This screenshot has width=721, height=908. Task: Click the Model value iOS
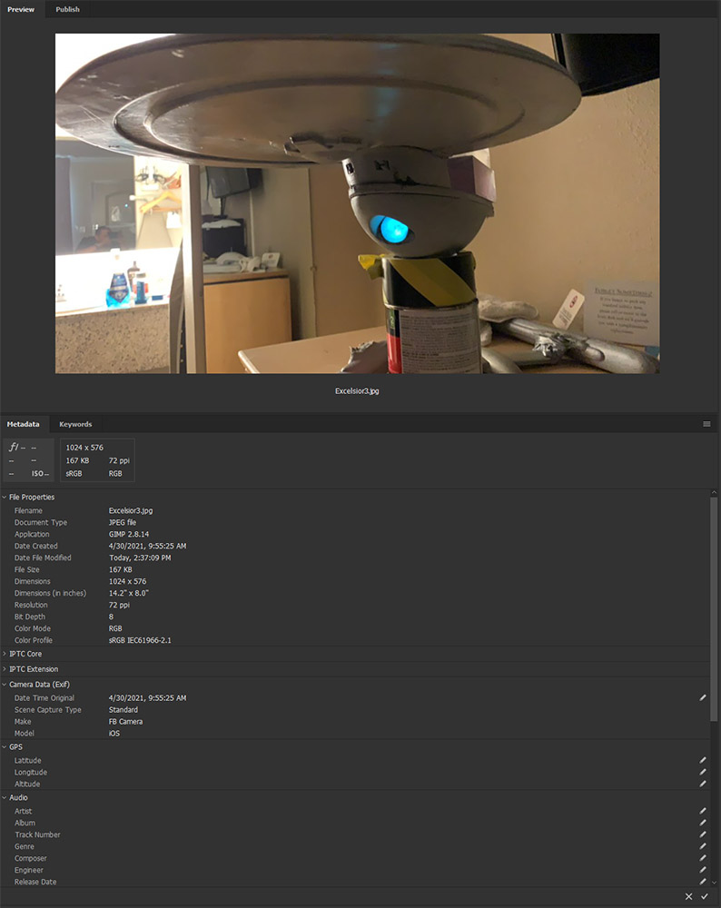pyautogui.click(x=114, y=733)
